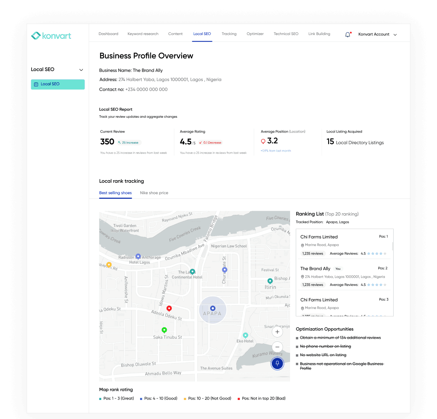Open the Keyword research page
The width and height of the screenshot is (437, 419).
click(x=143, y=34)
